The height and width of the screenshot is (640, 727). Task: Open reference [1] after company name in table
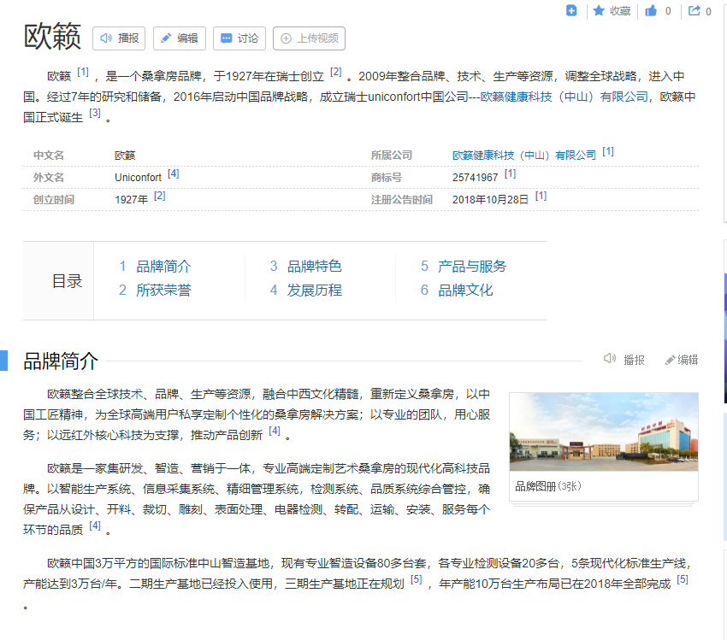[608, 151]
